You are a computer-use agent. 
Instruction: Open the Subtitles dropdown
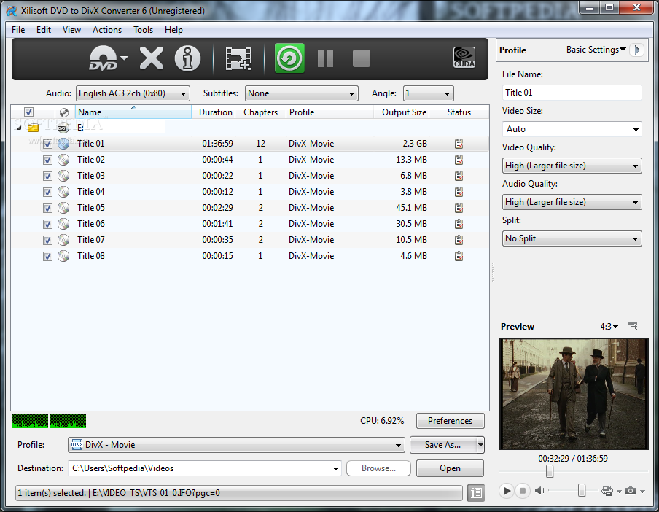(302, 93)
